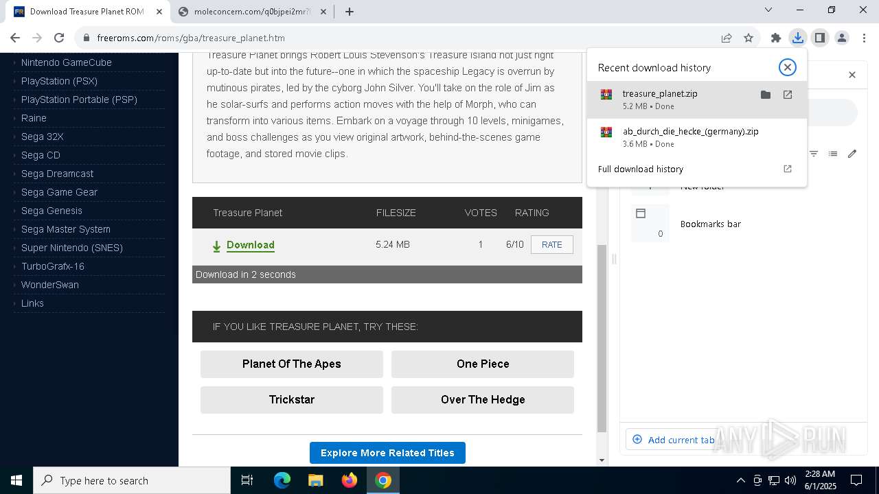Viewport: 879px width, 494px height.
Task: Open treasure_planet.zip with the external-link icon
Action: click(788, 95)
